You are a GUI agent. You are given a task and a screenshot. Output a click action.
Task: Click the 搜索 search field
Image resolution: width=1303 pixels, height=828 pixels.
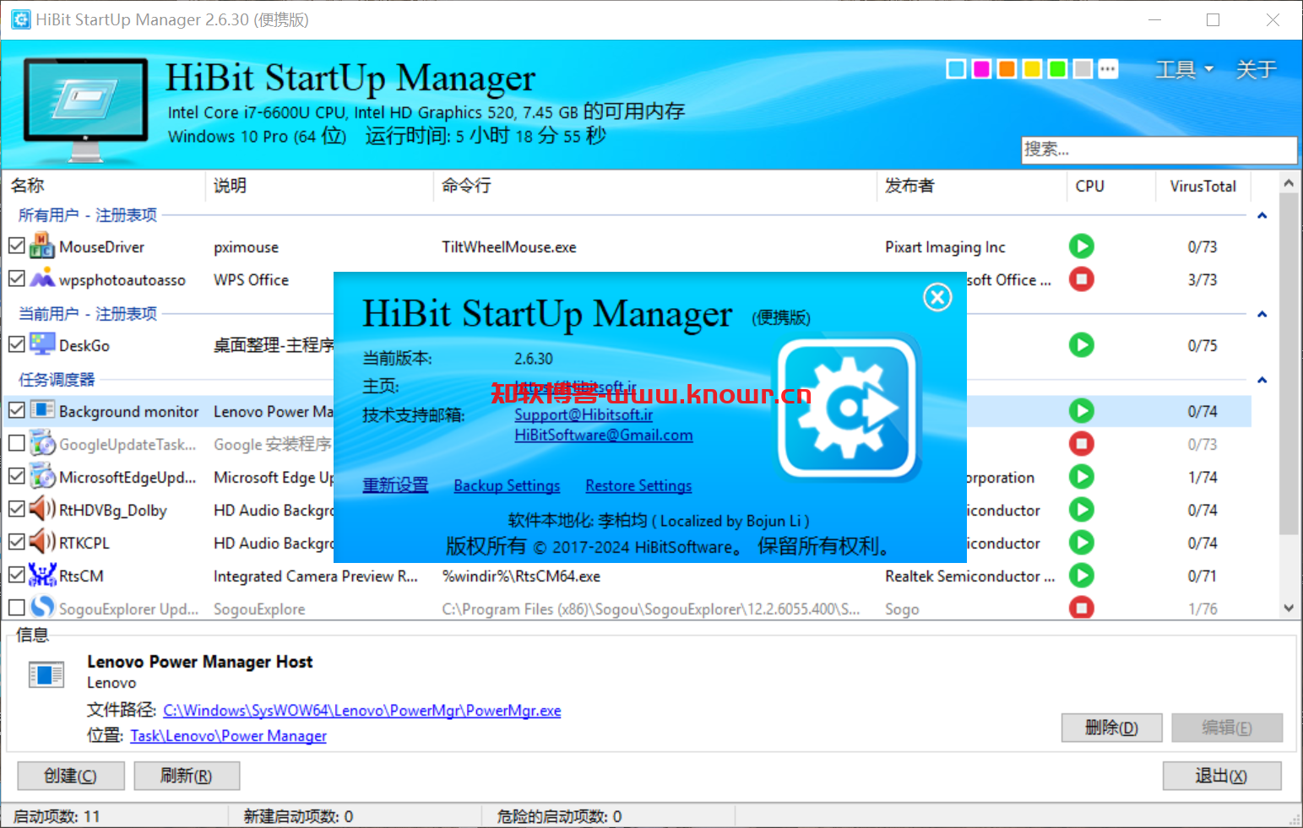1159,150
